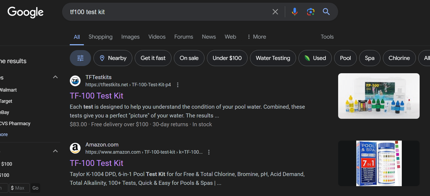The height and width of the screenshot is (196, 430).
Task: Click the TFTestkits site favicon
Action: coord(75,81)
